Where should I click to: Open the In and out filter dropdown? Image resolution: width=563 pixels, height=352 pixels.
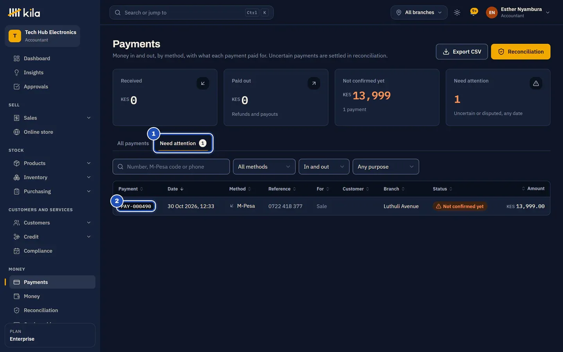click(324, 167)
